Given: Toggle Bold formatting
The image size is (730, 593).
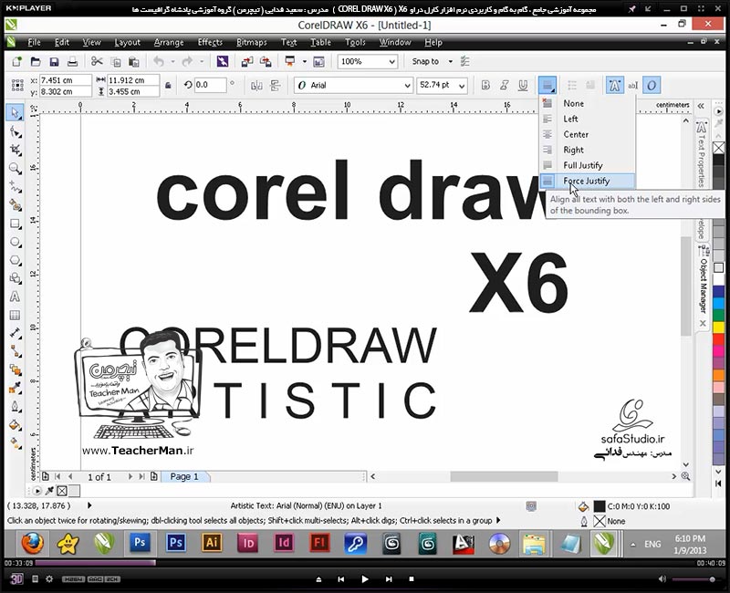Looking at the screenshot, I should point(485,85).
